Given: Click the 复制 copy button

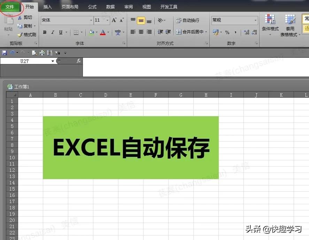Looking at the screenshot, I should tap(25, 26).
